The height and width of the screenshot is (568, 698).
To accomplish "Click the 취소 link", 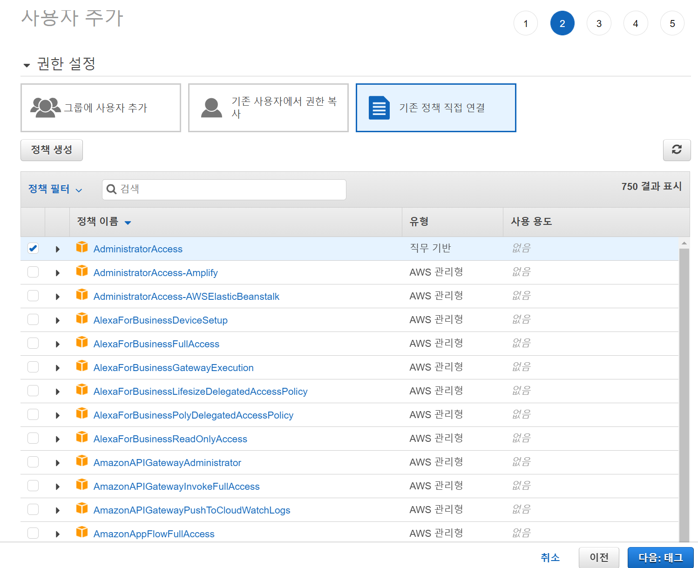I will click(x=550, y=557).
